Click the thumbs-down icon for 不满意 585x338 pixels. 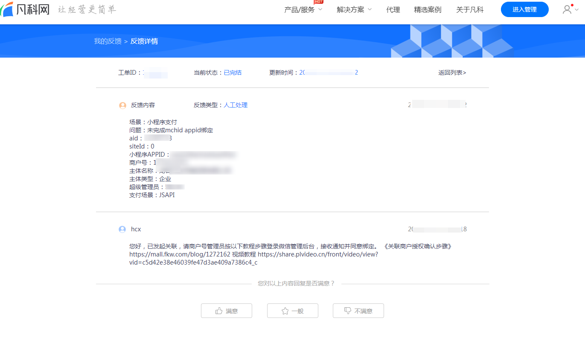pyautogui.click(x=348, y=311)
